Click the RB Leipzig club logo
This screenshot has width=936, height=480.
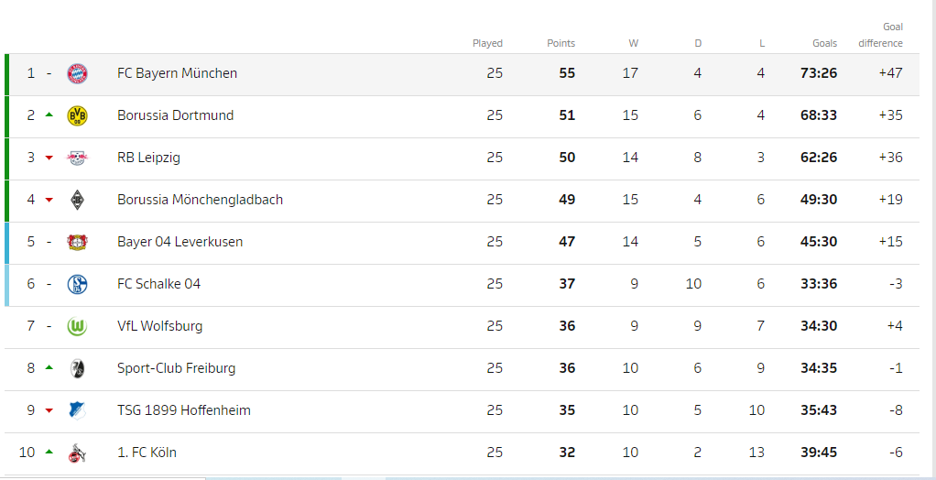point(77,158)
